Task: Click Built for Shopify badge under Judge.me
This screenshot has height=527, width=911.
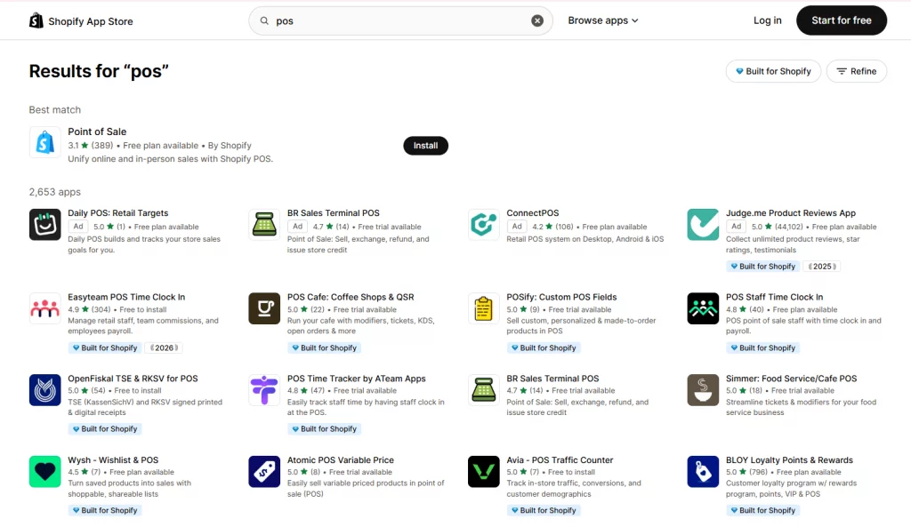Action: click(762, 267)
